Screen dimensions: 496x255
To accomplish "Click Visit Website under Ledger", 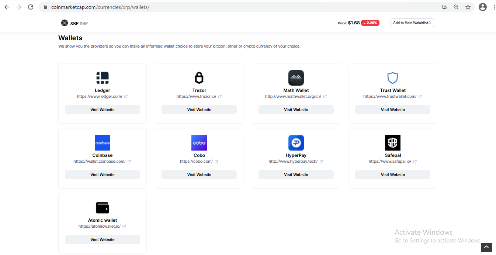I will pyautogui.click(x=103, y=110).
